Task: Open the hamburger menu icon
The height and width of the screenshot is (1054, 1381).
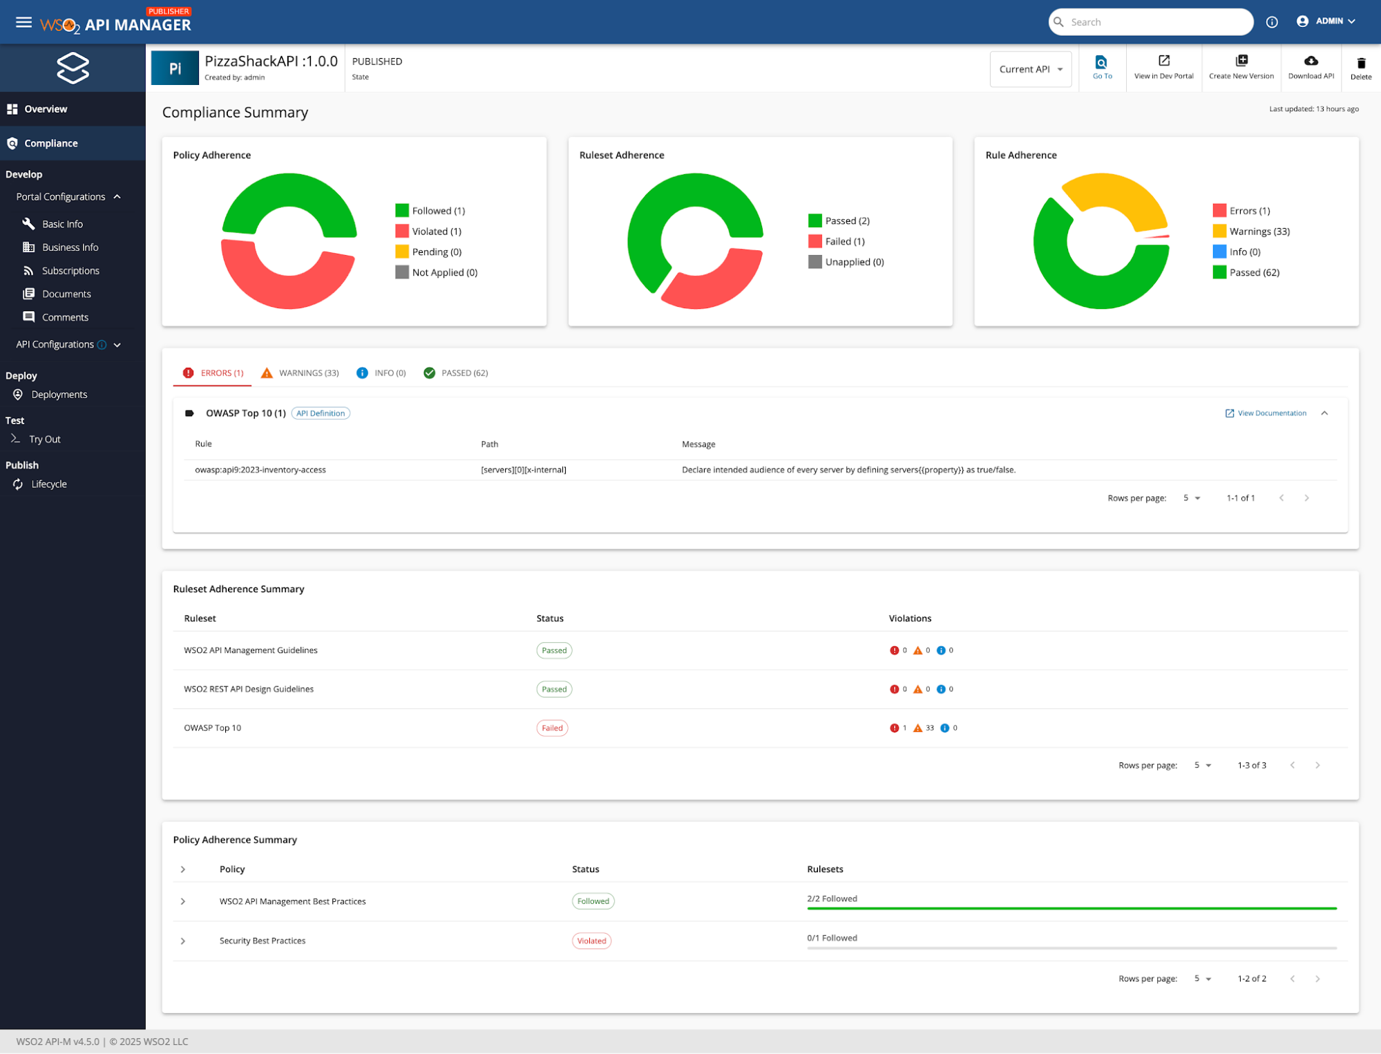Action: pos(23,22)
